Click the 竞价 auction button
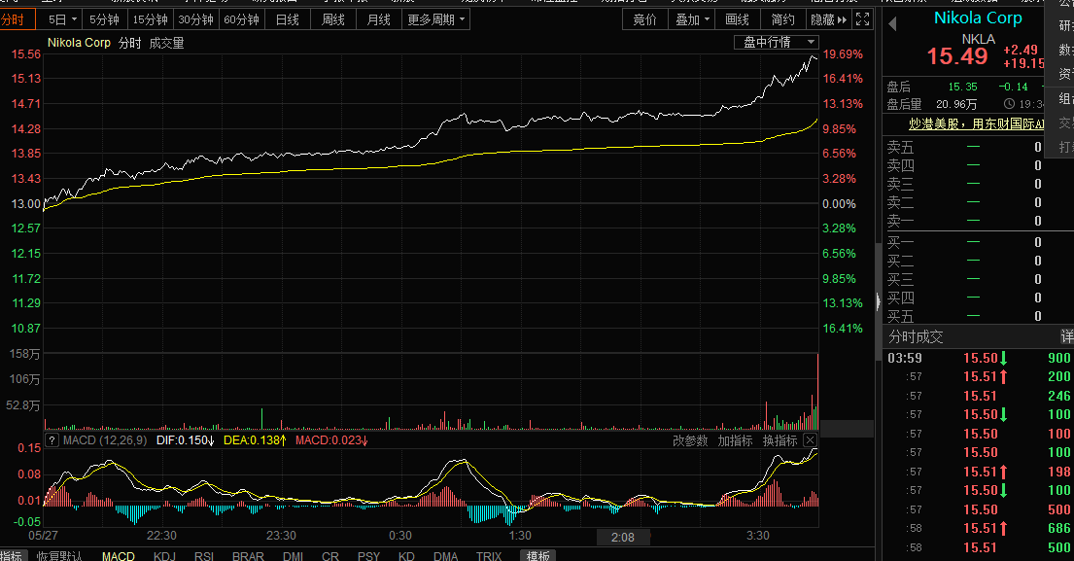Screen dimensions: 1074x561 [644, 19]
